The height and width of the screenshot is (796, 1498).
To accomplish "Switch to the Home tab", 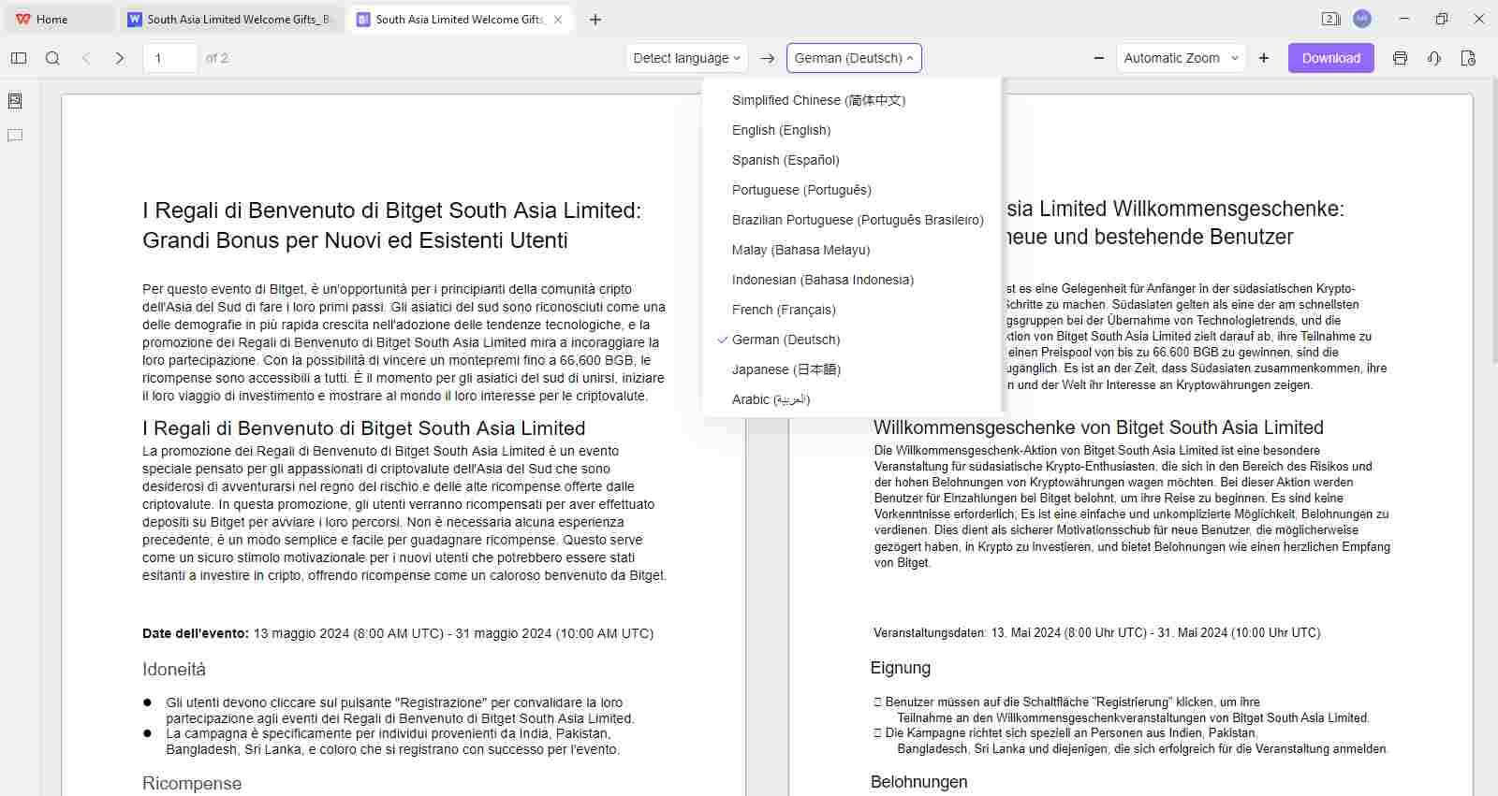I will (x=58, y=19).
